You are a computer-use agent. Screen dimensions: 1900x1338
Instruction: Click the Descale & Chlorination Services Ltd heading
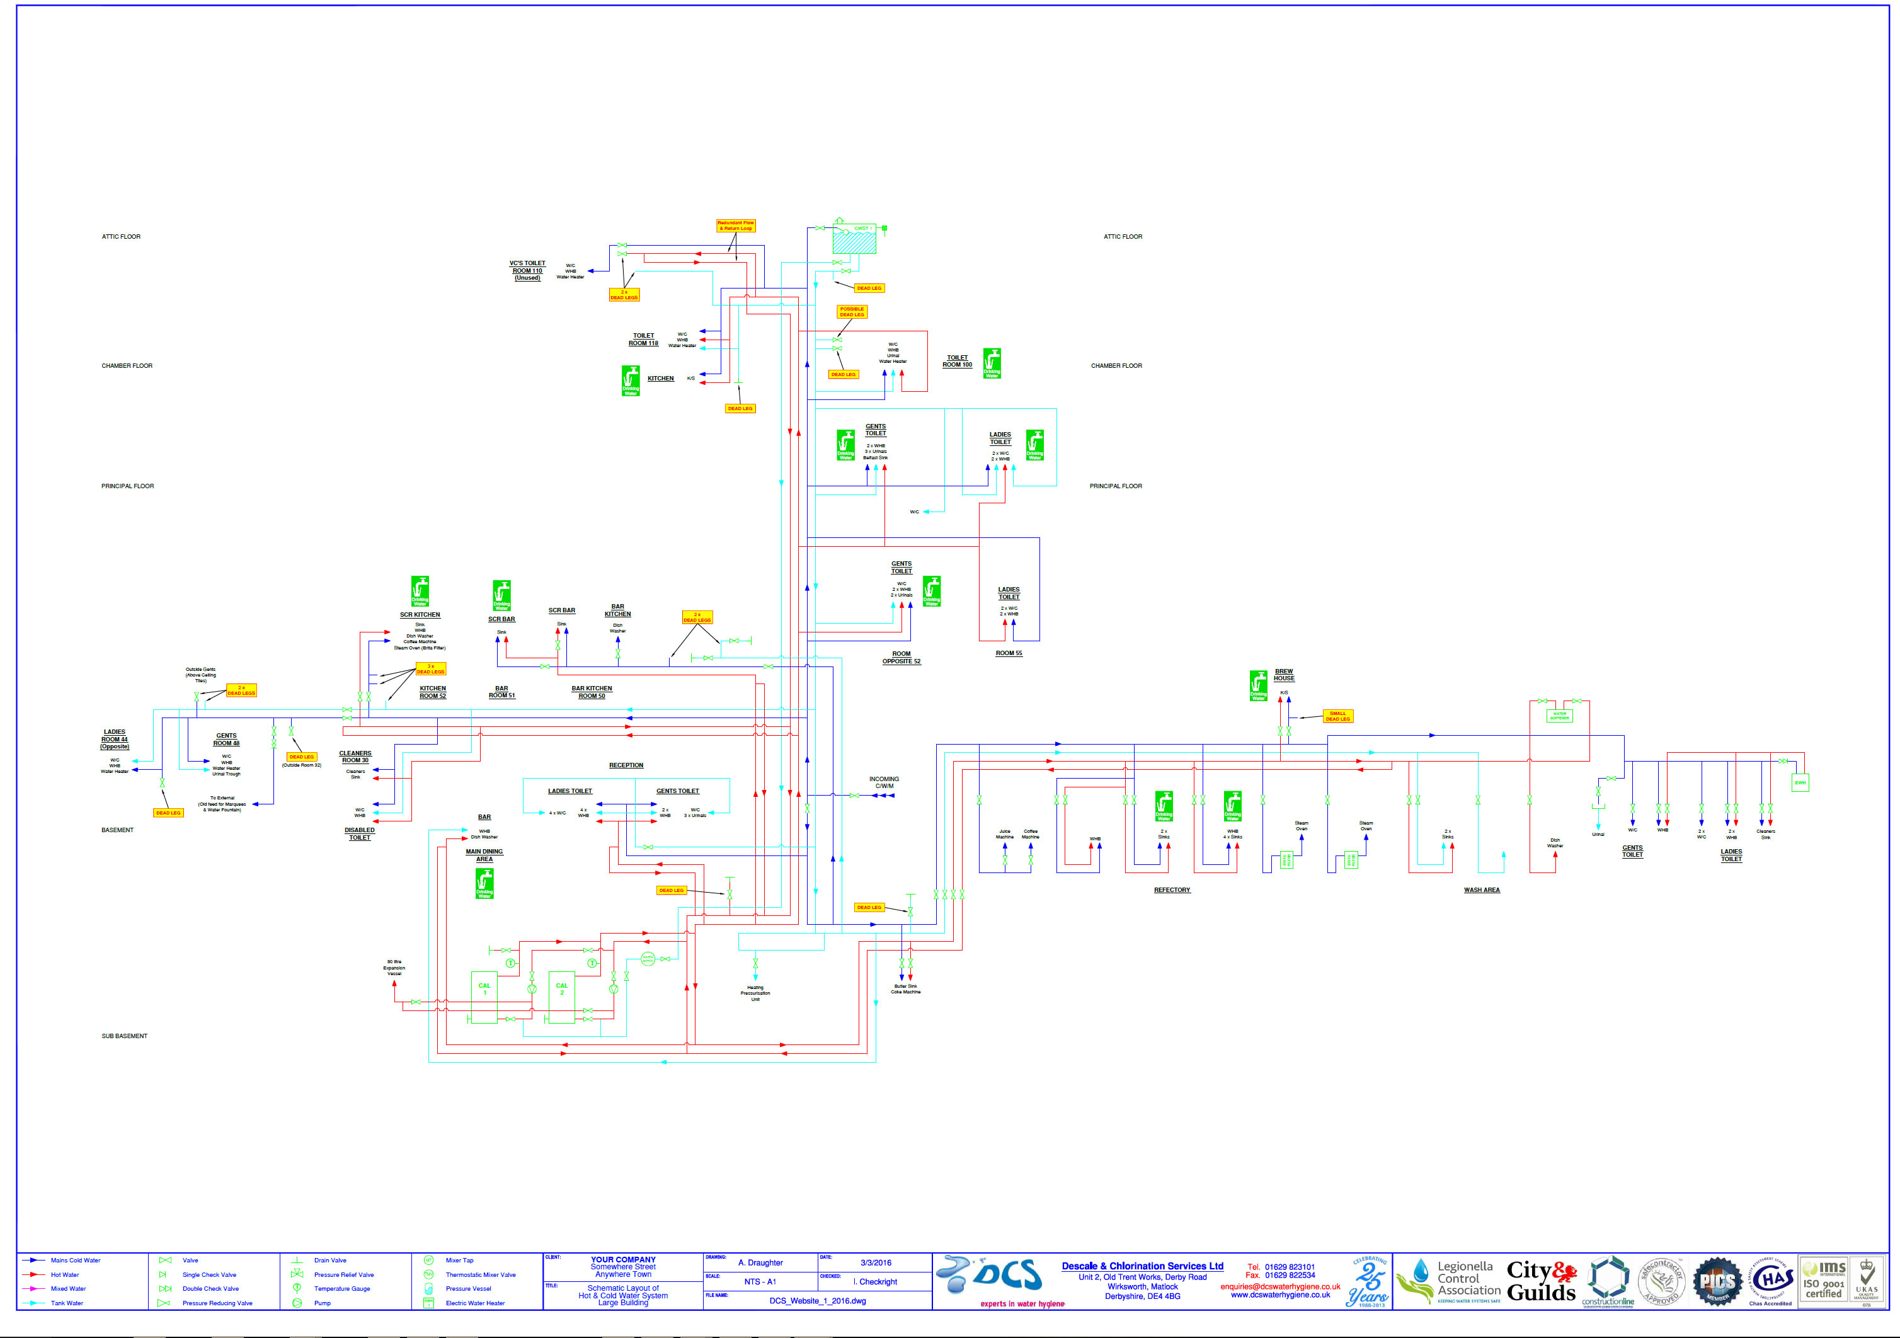point(1142,1266)
